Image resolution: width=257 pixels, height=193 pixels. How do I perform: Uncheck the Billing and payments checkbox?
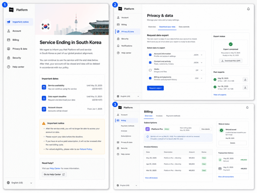(x=150, y=78)
